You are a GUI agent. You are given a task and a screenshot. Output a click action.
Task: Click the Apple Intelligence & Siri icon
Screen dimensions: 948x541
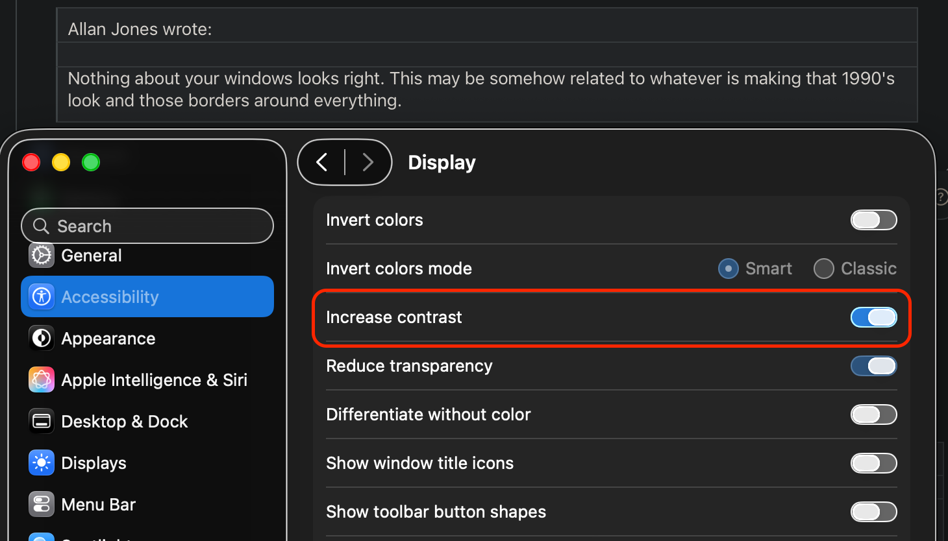[x=42, y=380]
